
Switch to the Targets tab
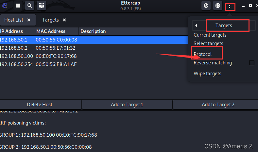[50, 20]
